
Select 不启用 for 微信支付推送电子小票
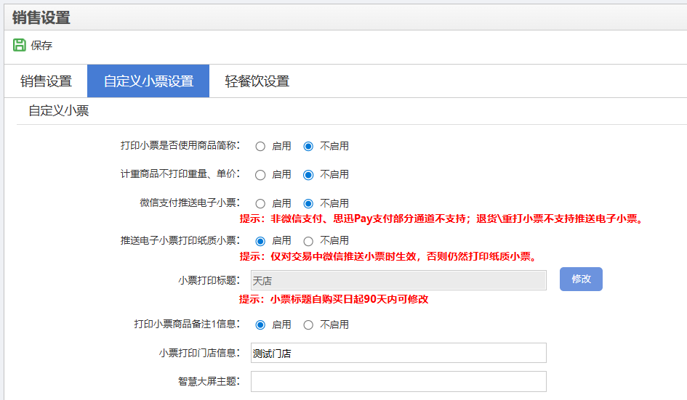coord(308,203)
